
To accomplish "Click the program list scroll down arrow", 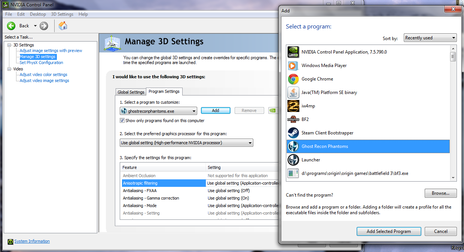I will pyautogui.click(x=453, y=178).
